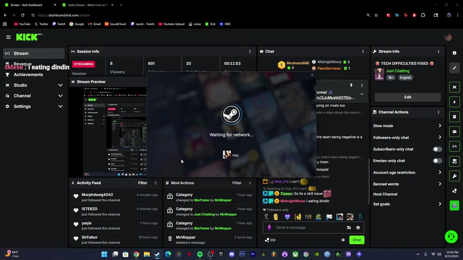Open Activity Feed three-dot menu
Screen dimensions: 463x260
(x=156, y=183)
